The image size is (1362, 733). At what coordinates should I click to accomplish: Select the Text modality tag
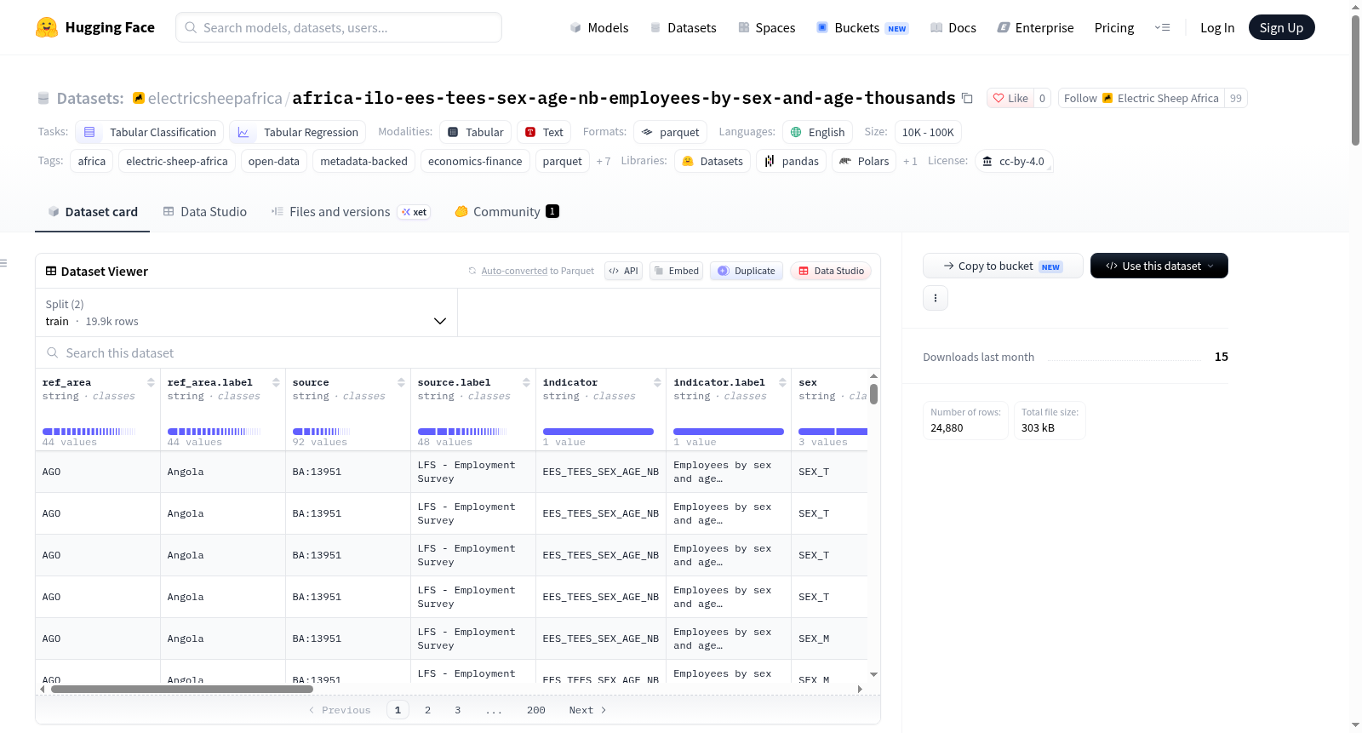click(544, 132)
